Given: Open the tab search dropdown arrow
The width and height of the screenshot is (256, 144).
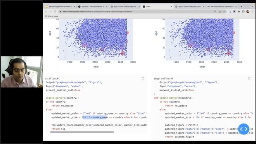Looking at the screenshot, I should [x=252, y=6].
